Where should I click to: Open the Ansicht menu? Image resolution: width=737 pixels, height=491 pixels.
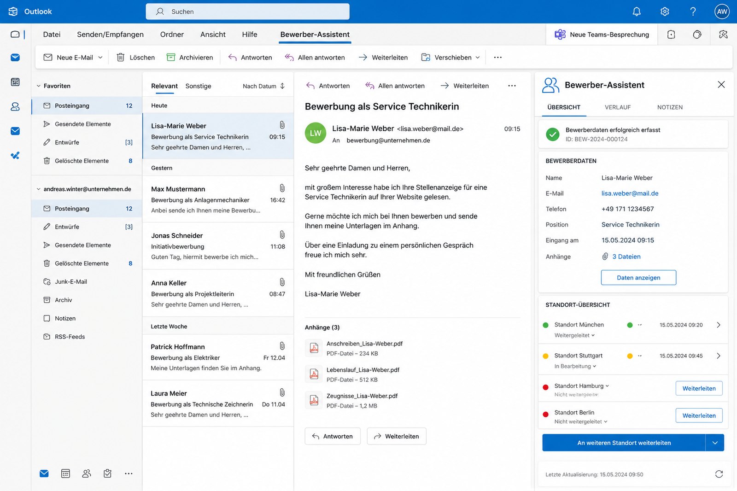213,35
